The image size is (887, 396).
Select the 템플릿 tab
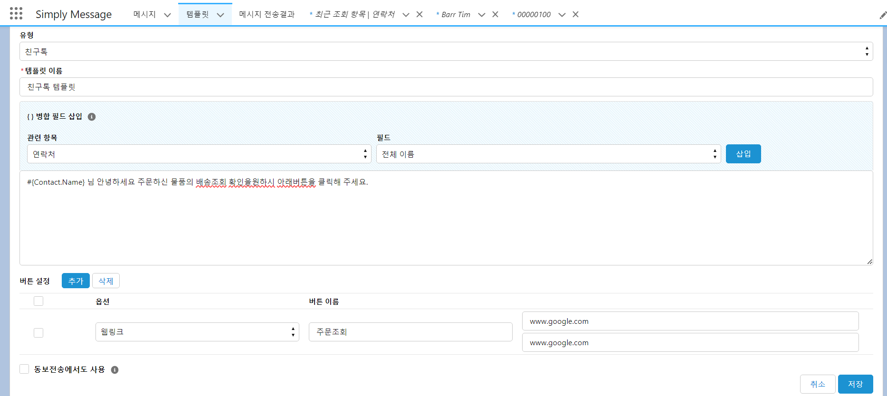click(x=198, y=14)
